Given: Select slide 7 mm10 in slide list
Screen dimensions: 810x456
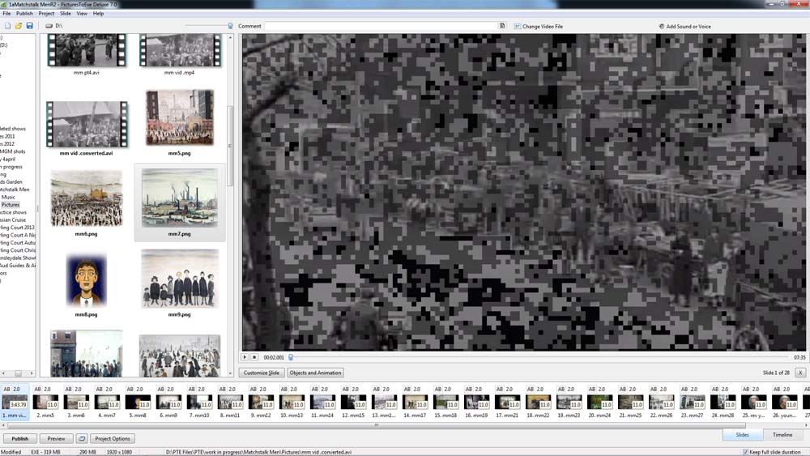Looking at the screenshot, I should pos(199,403).
